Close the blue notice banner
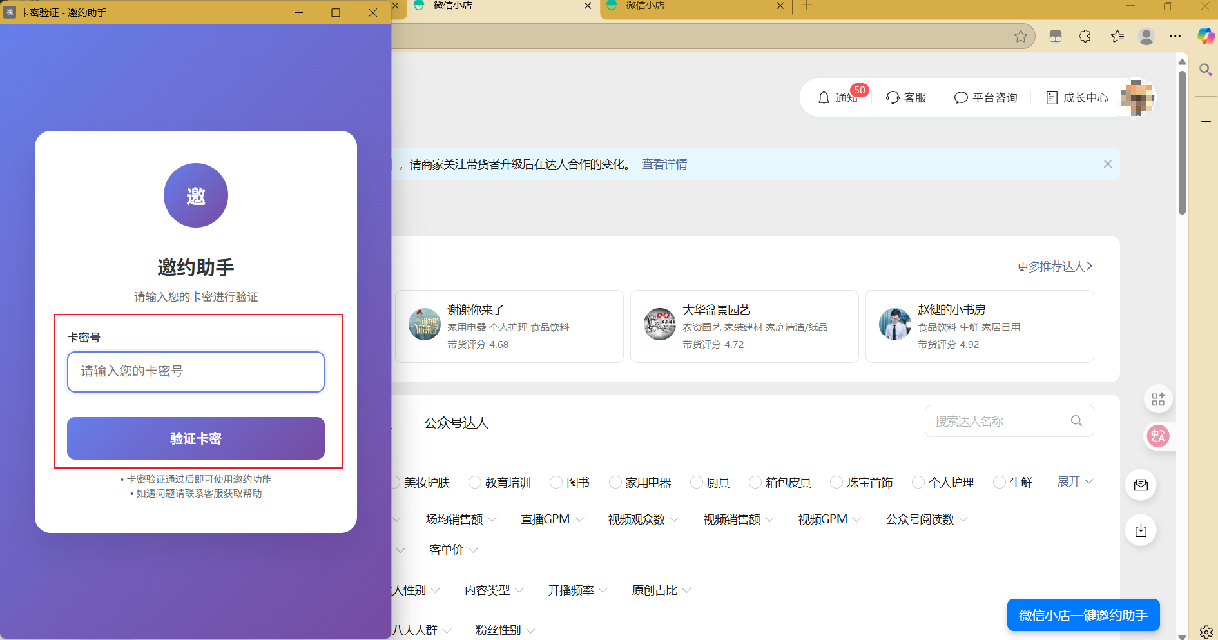 (1108, 164)
